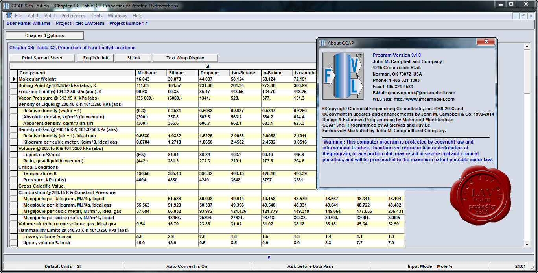The width and height of the screenshot is (538, 273).
Task: Click Methane critical temperature cell 190.55
Action: click(151, 173)
